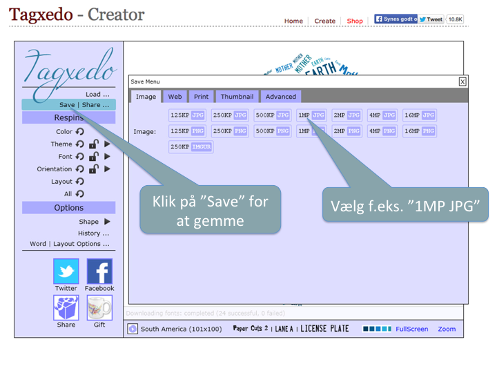
Task: Respin the Font setting
Action: click(80, 156)
